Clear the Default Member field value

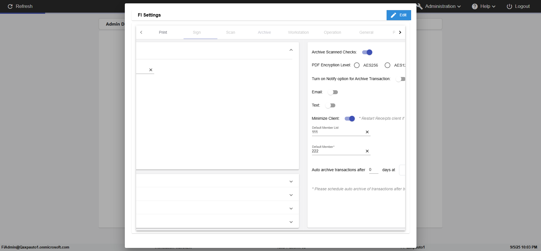[367, 151]
